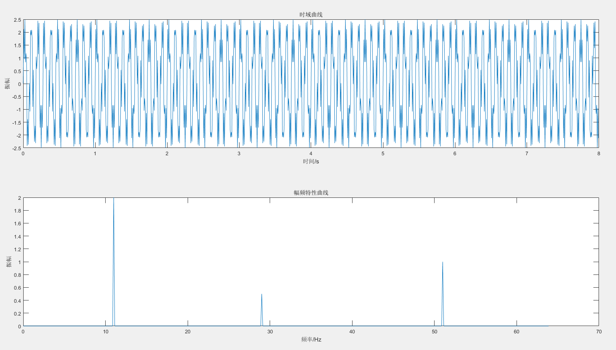Click the "-1.5" tick label on the time-domain y-axis
This screenshot has width=616, height=350.
[x=17, y=123]
